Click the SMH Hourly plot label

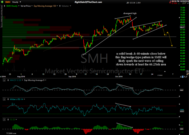tap(12, 6)
